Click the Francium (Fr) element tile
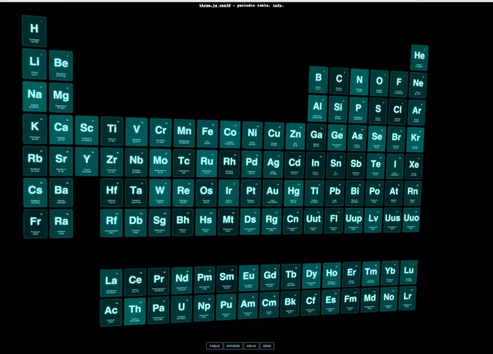This screenshot has height=354, width=493. pos(35,223)
